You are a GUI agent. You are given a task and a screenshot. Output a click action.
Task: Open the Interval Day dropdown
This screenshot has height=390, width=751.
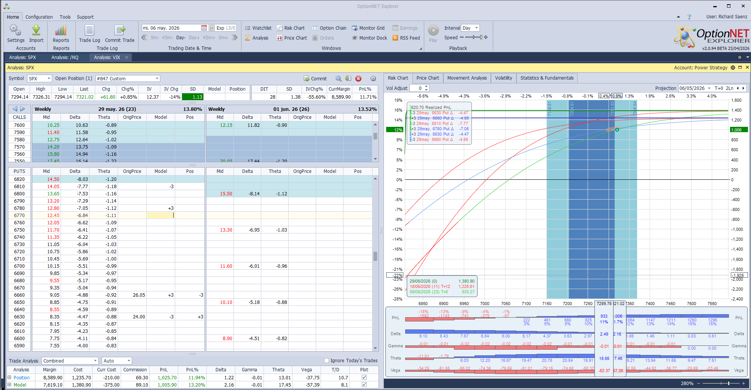pos(476,28)
